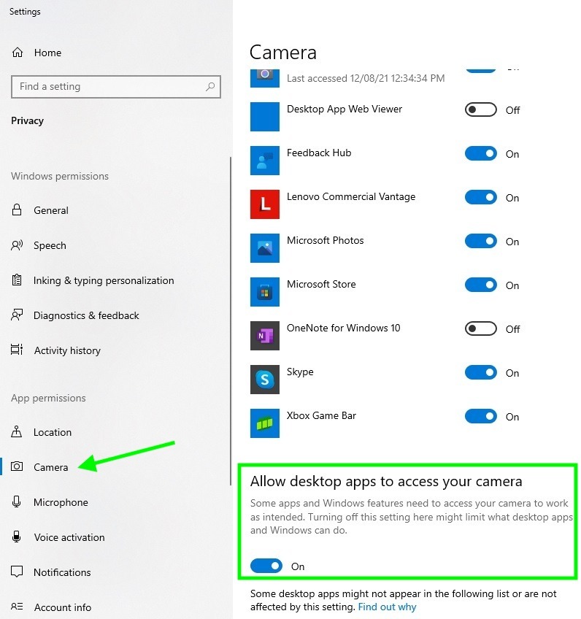The height and width of the screenshot is (619, 581).
Task: Click the Xbox Game Bar label
Action: coord(321,415)
